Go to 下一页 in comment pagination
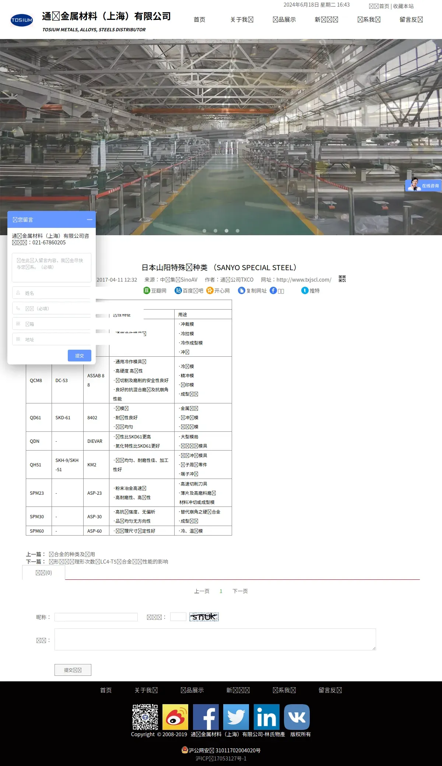 point(240,591)
